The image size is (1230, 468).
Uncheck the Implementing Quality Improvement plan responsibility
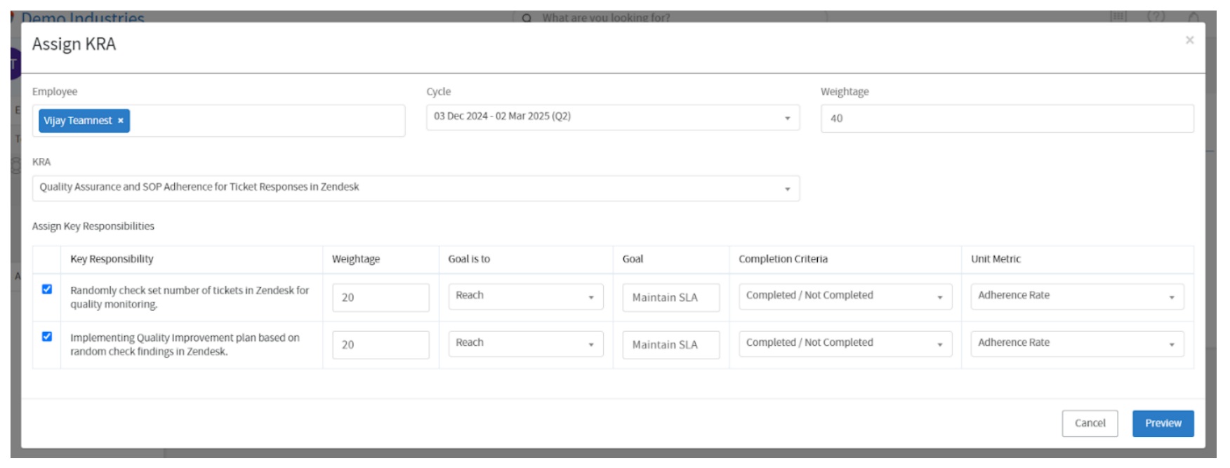pos(47,337)
